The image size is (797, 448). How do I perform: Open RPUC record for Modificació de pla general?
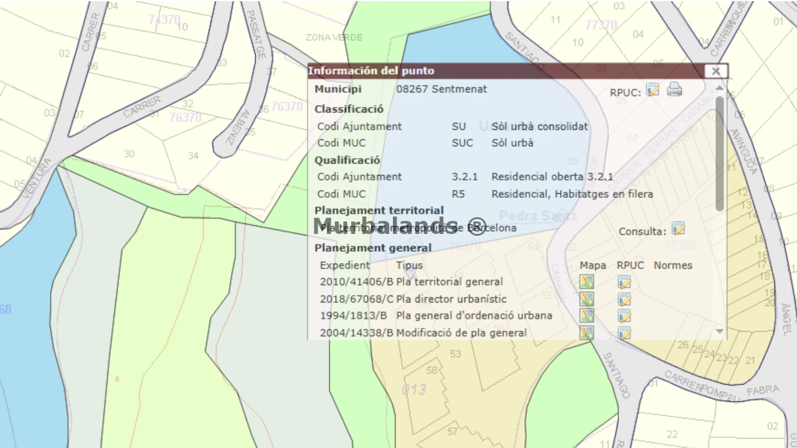(625, 333)
